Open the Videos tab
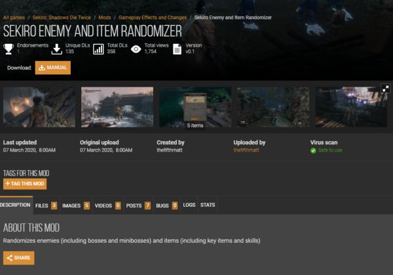The height and width of the screenshot is (275, 393). point(108,205)
